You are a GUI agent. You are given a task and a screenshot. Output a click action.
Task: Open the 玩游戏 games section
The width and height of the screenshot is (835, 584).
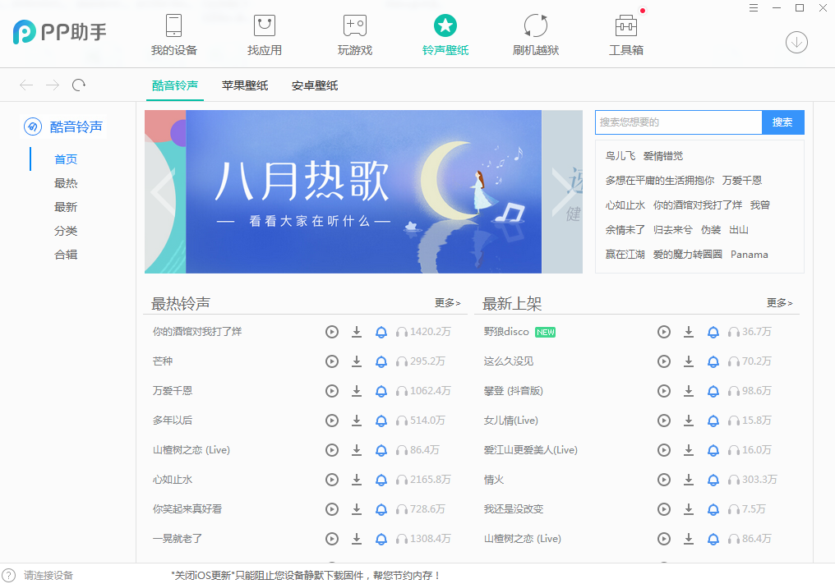click(354, 33)
